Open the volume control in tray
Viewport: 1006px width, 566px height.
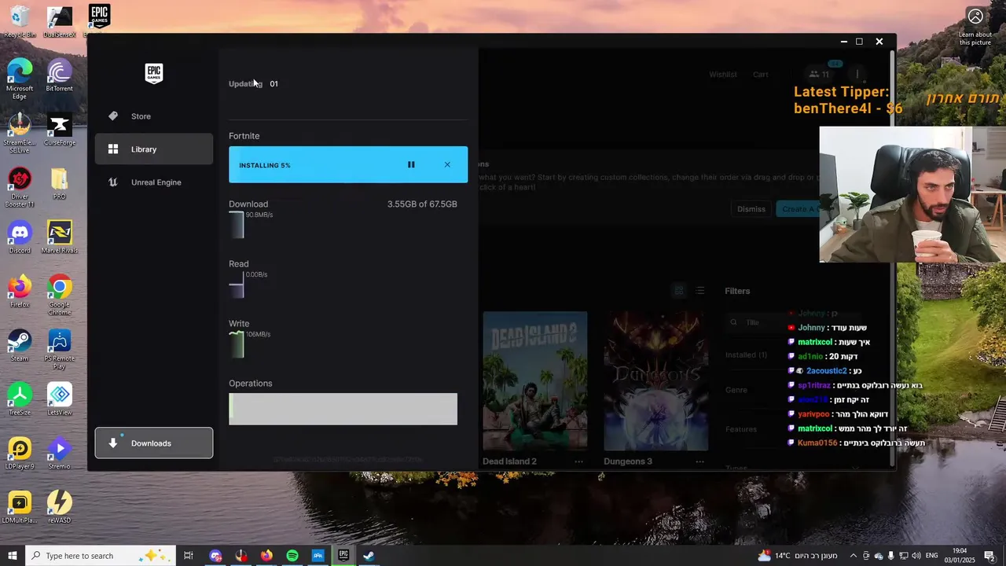916,556
